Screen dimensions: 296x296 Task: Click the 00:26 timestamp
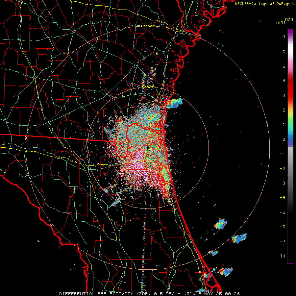233,294
